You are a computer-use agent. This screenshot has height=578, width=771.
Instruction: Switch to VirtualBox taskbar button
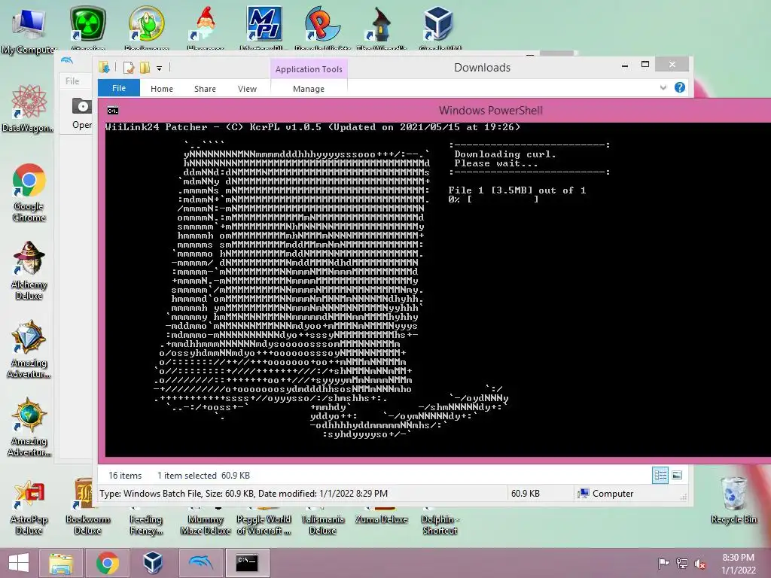(x=153, y=563)
